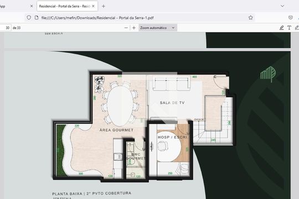Screen dimensions: 299x199
Task: Click the green leaf logo on the page
Action: point(268,74)
